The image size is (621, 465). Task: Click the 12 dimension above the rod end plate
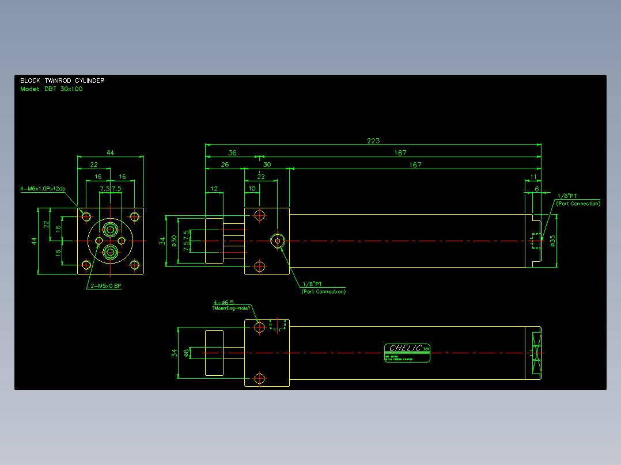pos(214,189)
